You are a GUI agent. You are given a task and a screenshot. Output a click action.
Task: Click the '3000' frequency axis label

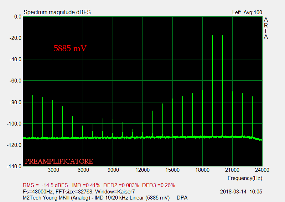(x=53, y=170)
